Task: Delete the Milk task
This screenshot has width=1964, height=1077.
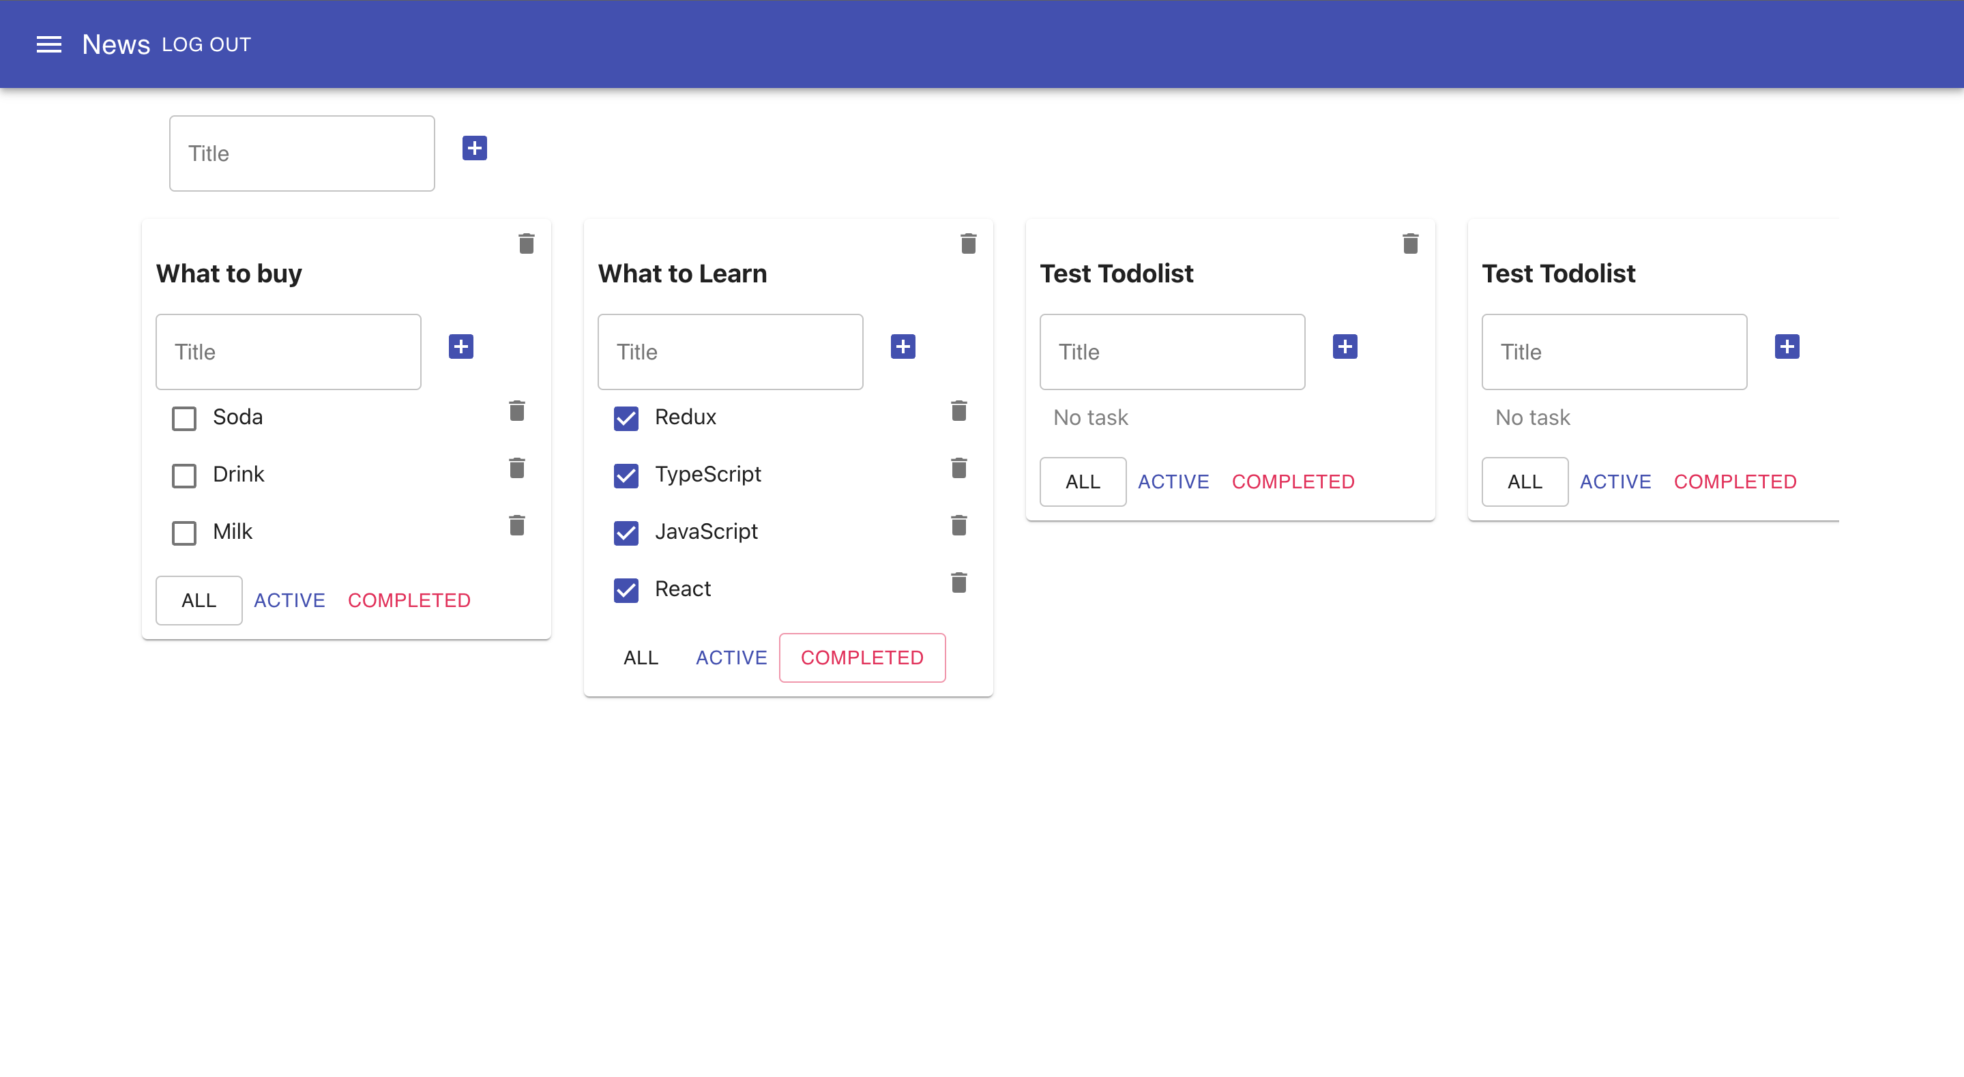Action: 517,525
